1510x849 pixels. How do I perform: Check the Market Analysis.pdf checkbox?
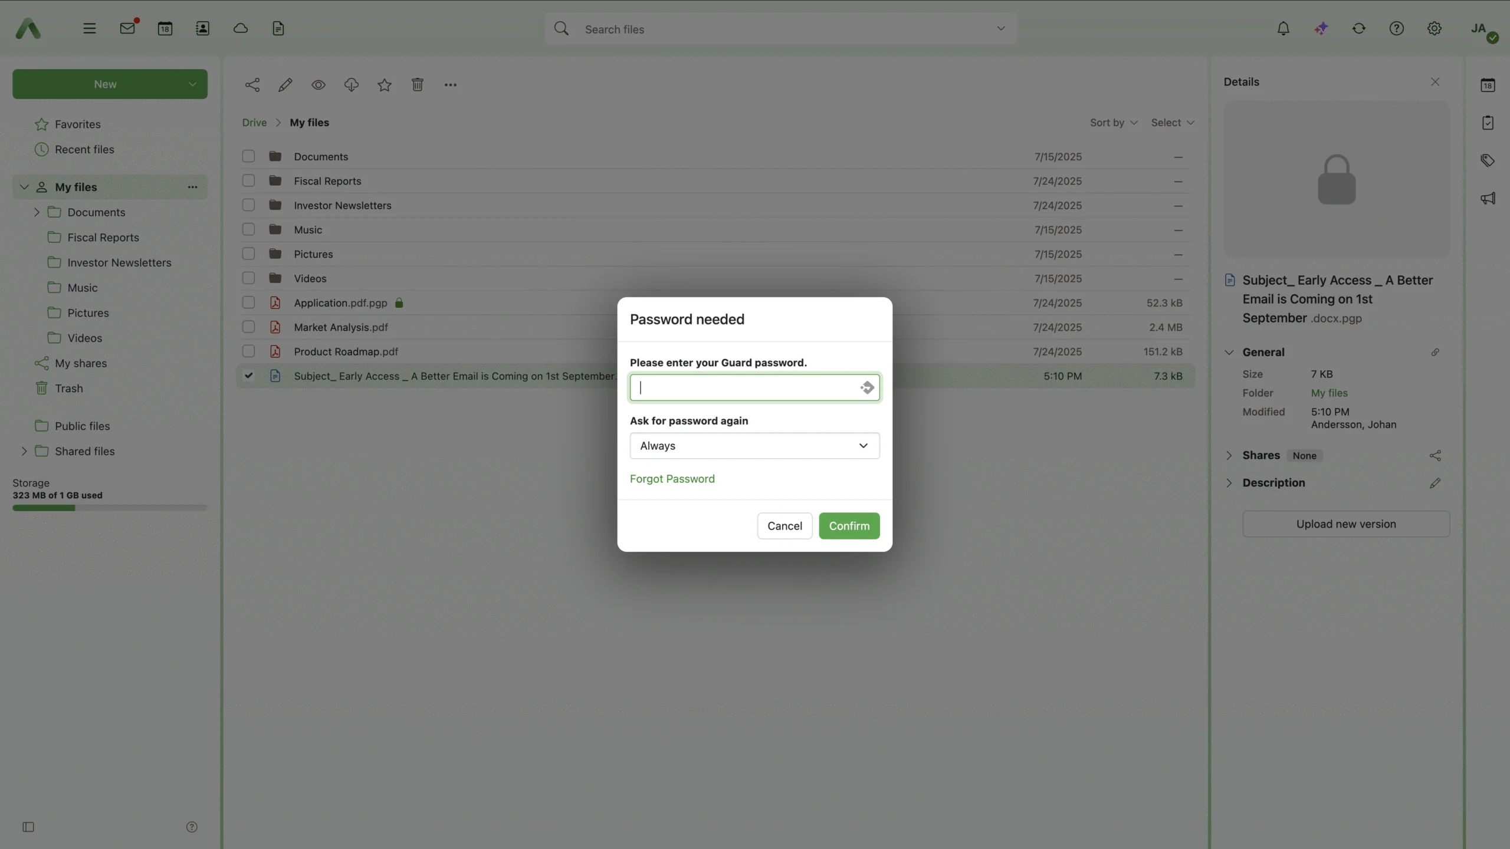click(x=248, y=327)
